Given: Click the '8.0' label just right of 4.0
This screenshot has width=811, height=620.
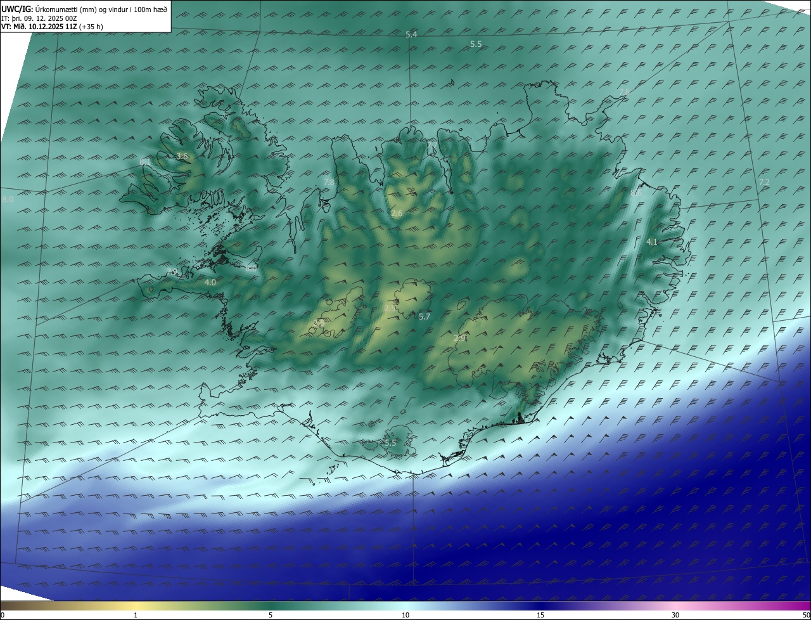Looking at the screenshot, I should click(x=251, y=268).
